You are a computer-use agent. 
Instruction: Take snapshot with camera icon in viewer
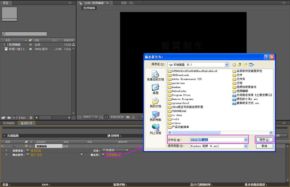(x=128, y=117)
